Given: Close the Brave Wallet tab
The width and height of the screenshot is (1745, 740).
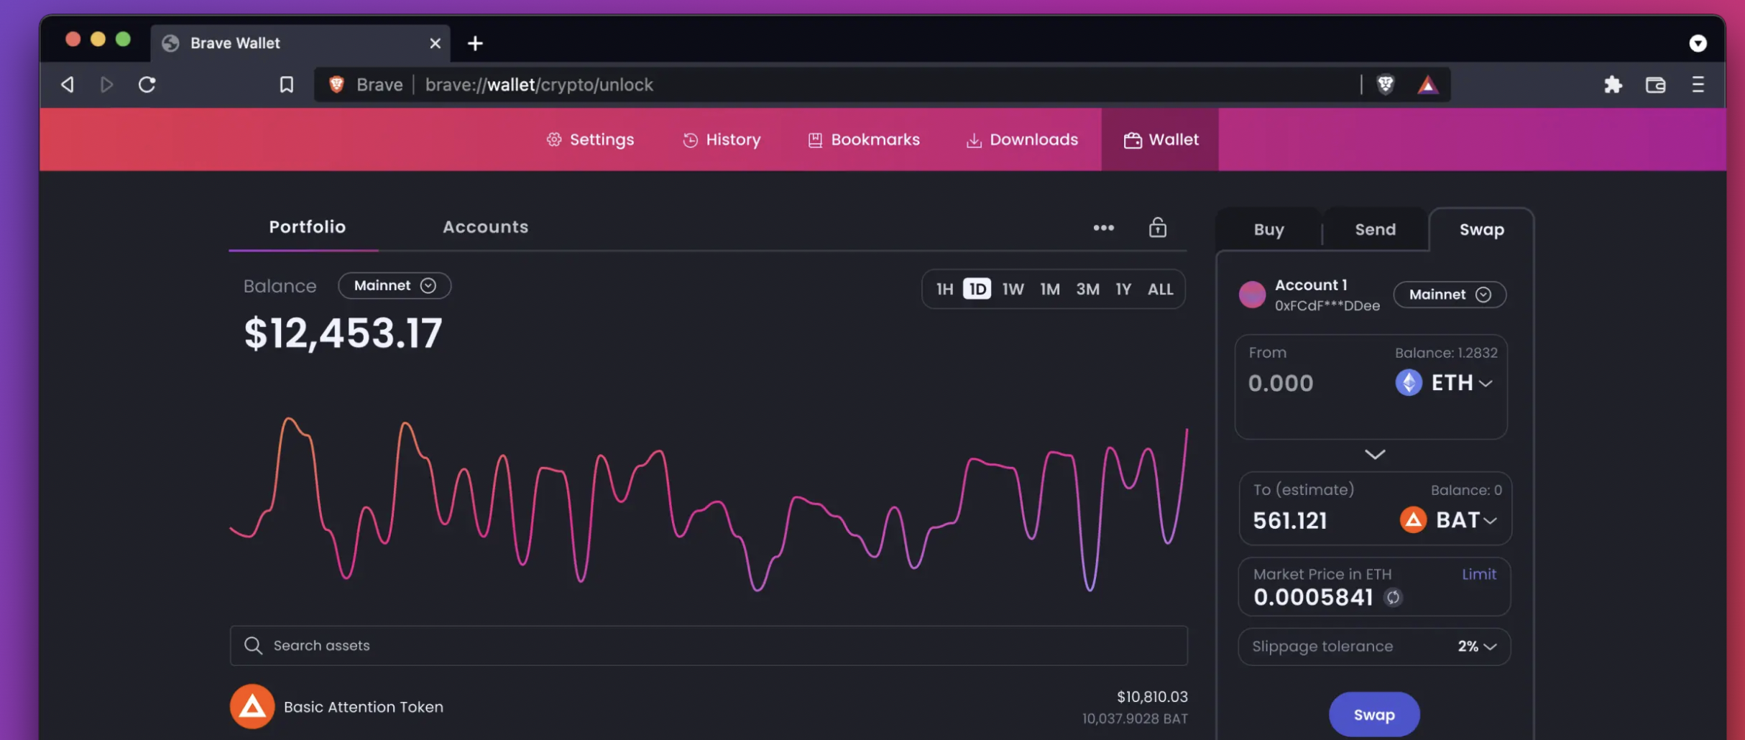Looking at the screenshot, I should click(436, 43).
